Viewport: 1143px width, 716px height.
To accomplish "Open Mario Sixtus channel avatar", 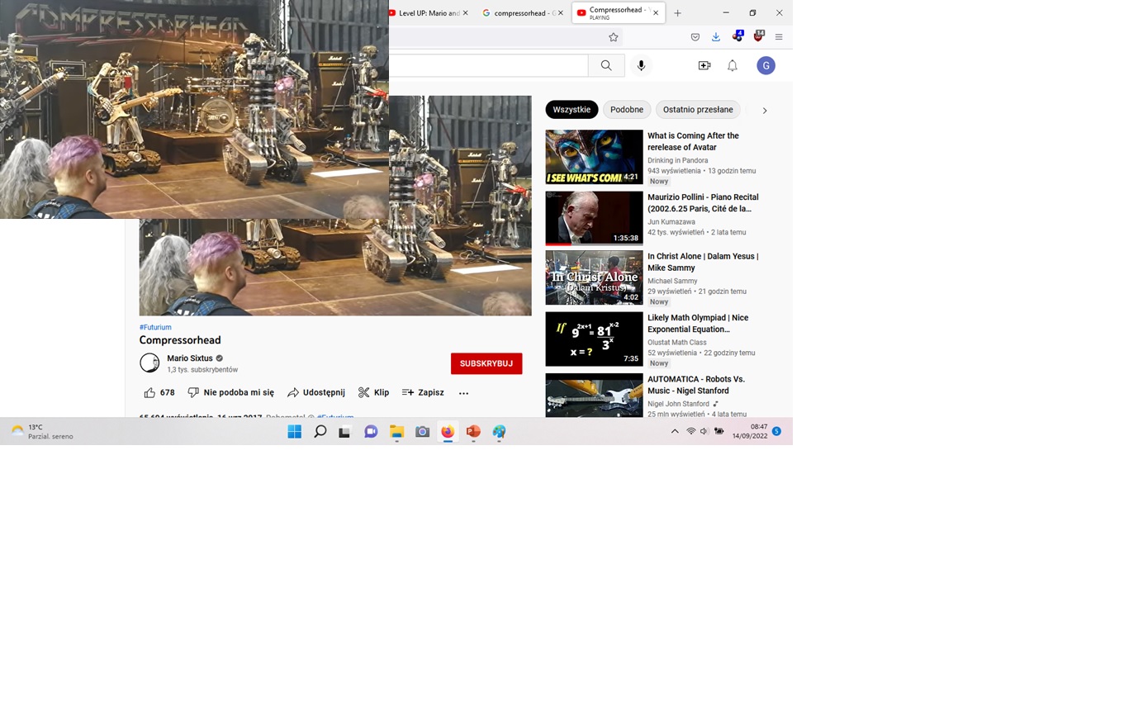I will click(x=149, y=363).
